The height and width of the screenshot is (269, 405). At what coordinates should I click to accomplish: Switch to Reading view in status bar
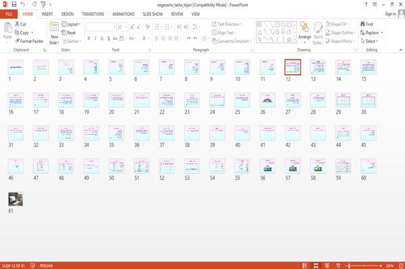(x=327, y=266)
